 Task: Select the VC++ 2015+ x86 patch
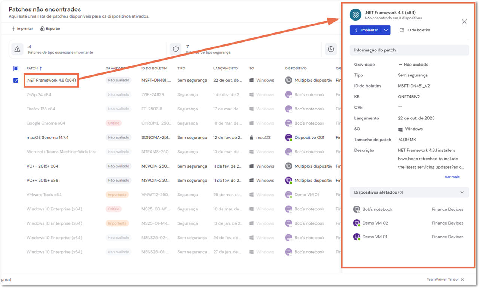(x=42, y=180)
